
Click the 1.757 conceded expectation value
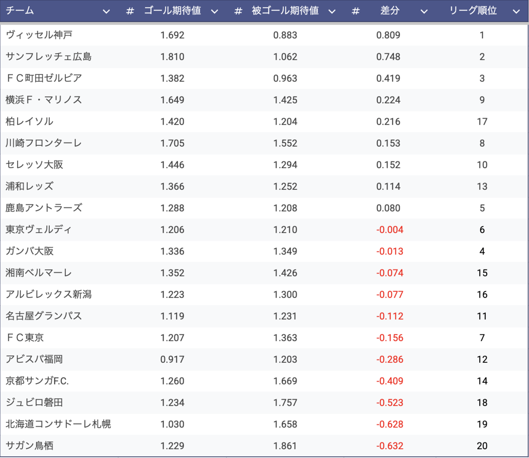pos(285,403)
